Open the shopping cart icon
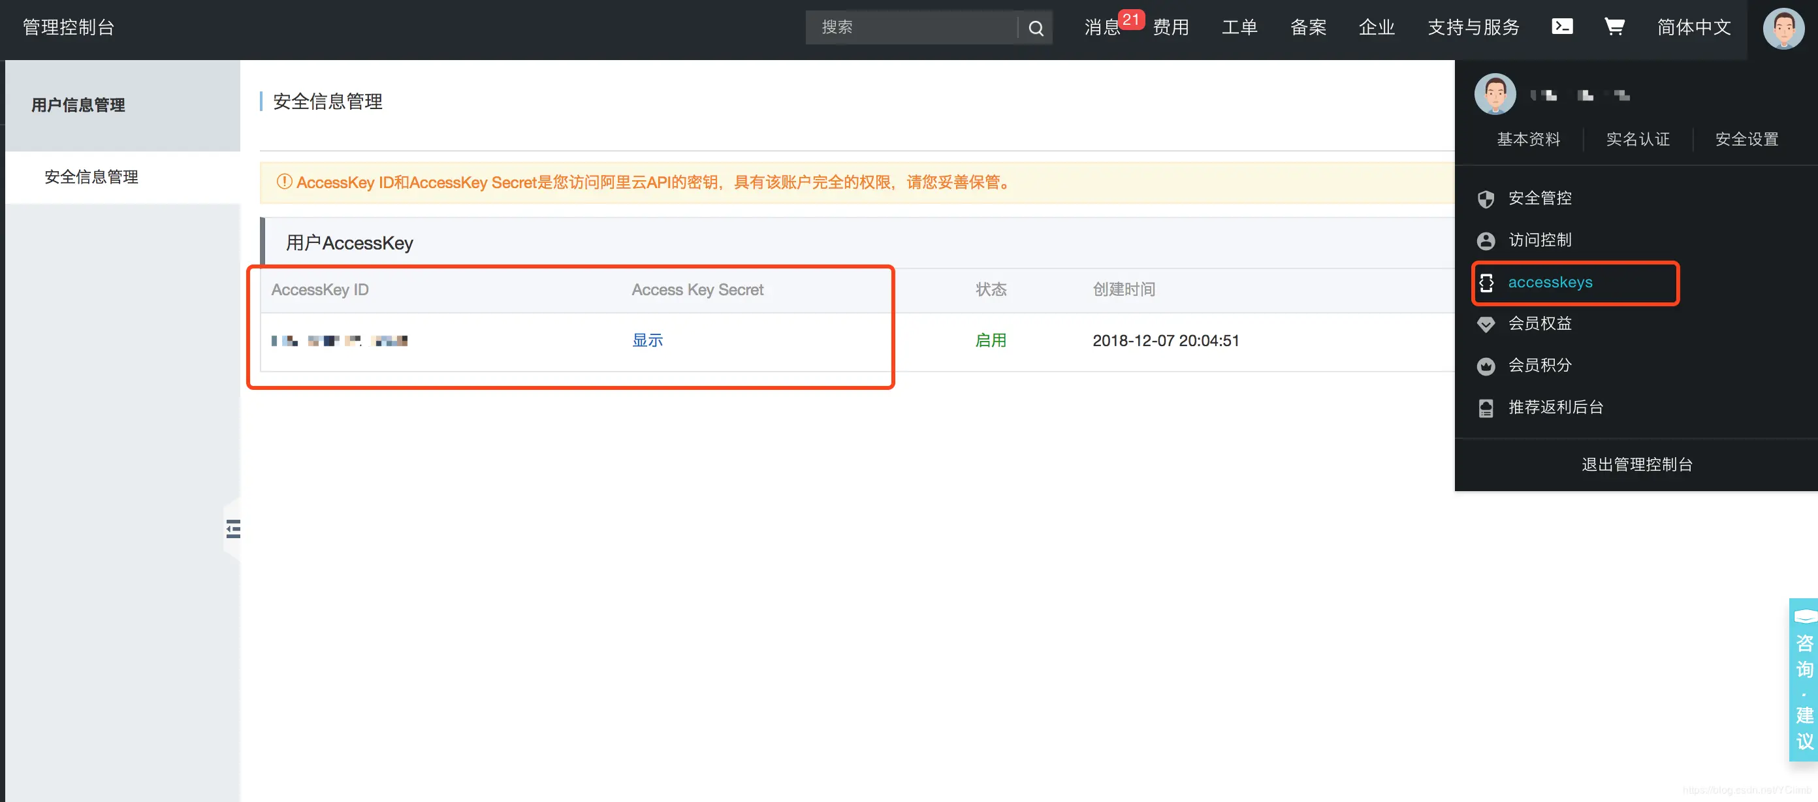The image size is (1818, 802). [x=1614, y=27]
